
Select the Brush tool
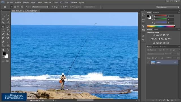coord(8,27)
